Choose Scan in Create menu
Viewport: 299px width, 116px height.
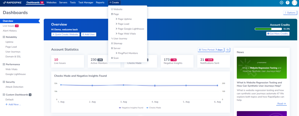point(115,58)
